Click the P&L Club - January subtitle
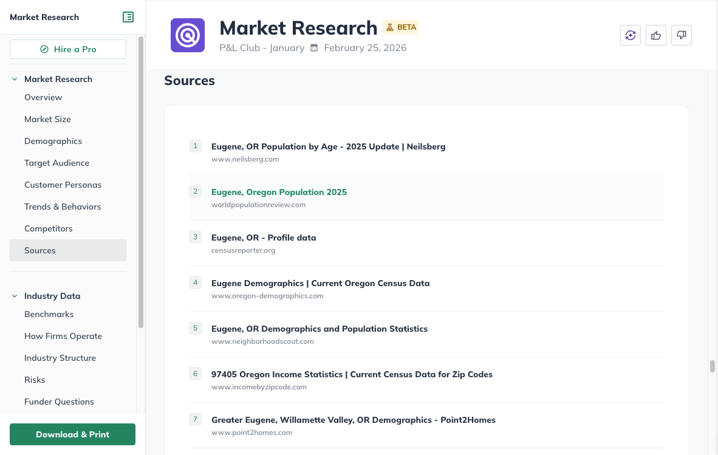Image resolution: width=718 pixels, height=455 pixels. (262, 47)
